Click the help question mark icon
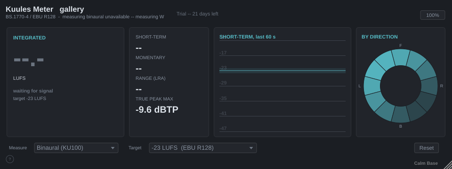The image size is (452, 169). pyautogui.click(x=10, y=159)
